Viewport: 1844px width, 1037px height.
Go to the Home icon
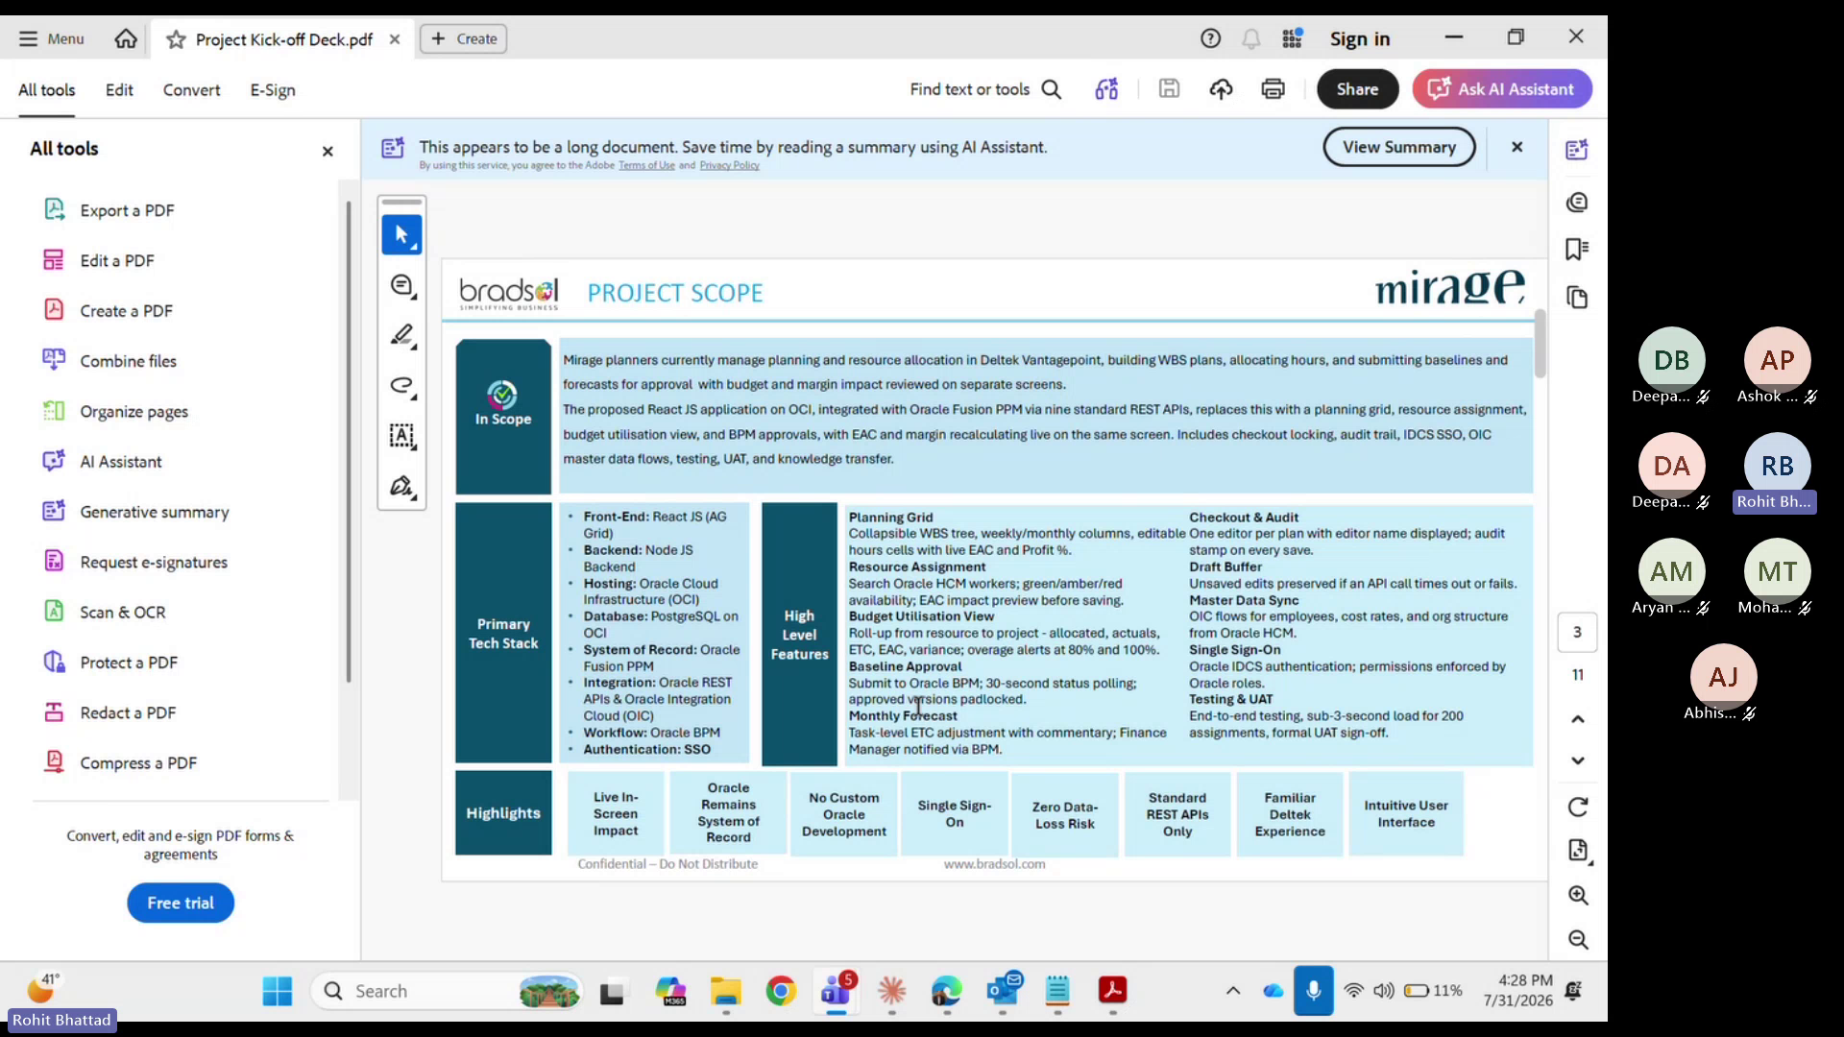(x=126, y=38)
